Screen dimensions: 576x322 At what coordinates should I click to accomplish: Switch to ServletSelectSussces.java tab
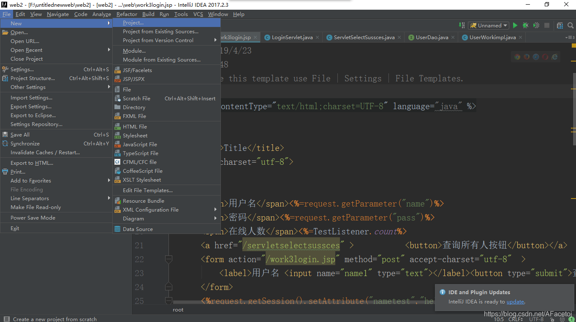click(x=364, y=38)
